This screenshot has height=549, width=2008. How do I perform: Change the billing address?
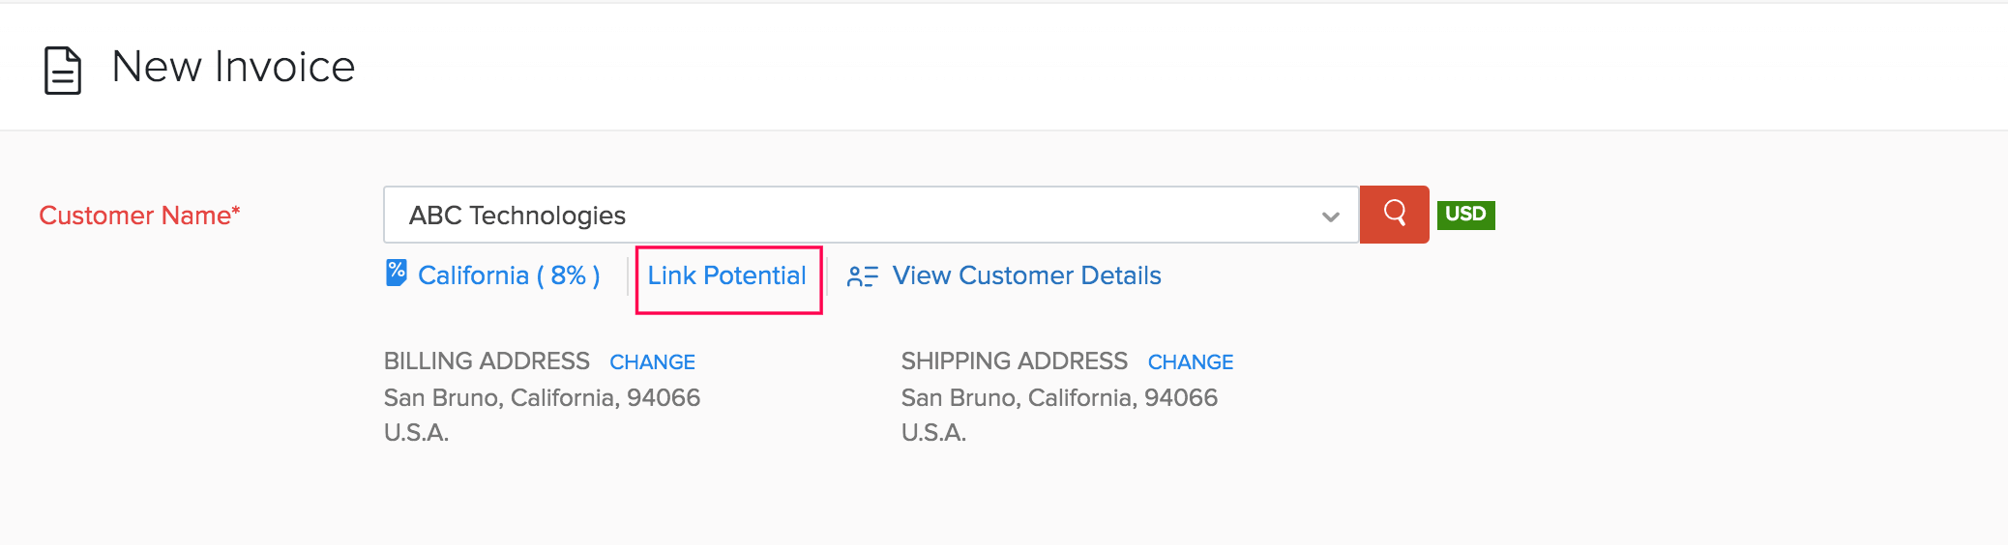[652, 362]
